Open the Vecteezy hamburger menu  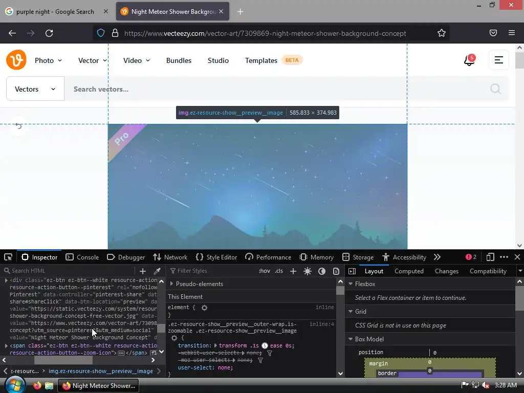coord(498,60)
